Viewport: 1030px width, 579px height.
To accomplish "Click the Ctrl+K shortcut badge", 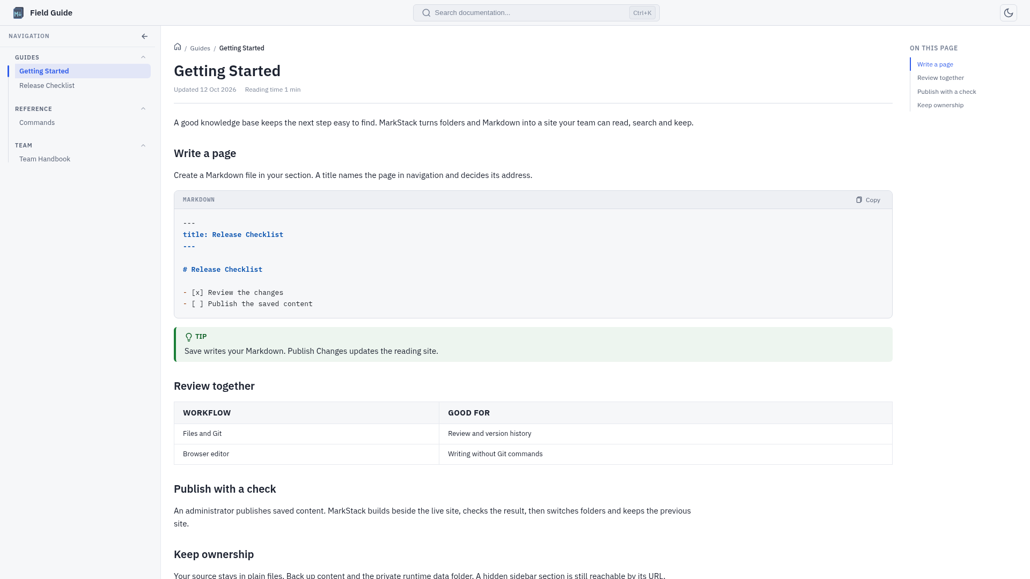I will [x=642, y=13].
